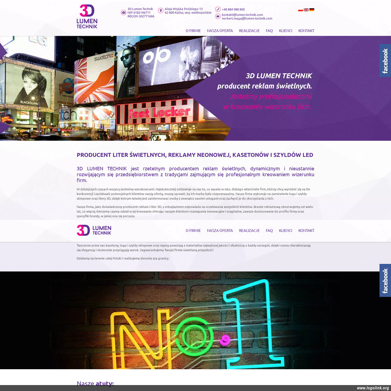Click the banner text 'producent reklam świetlnych.'
This screenshot has width=391, height=391.
264,86
